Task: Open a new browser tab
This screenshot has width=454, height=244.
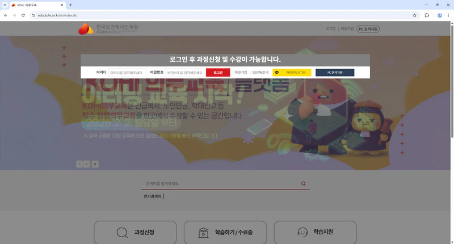Action: point(70,5)
